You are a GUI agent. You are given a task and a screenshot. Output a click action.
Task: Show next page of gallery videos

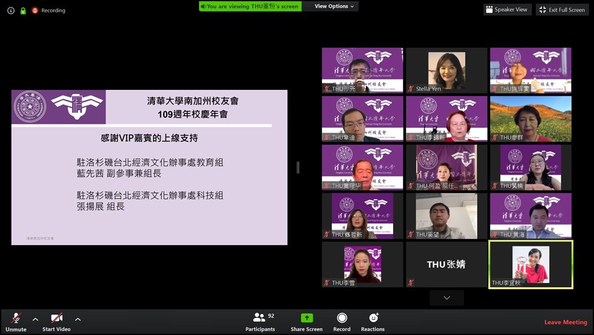point(447,297)
